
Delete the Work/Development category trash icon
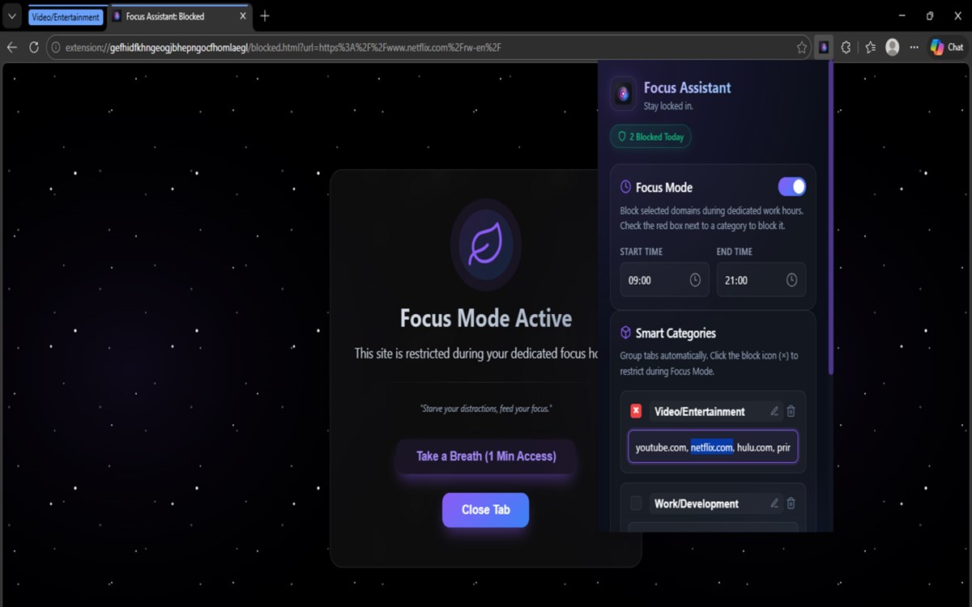(791, 503)
